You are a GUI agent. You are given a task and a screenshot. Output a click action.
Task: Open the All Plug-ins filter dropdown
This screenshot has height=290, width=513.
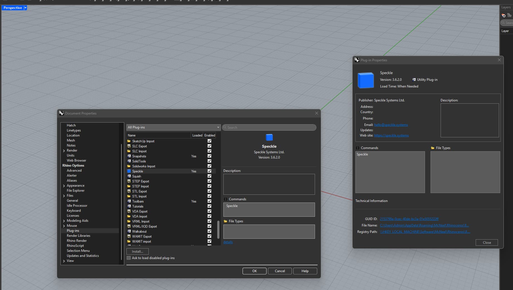(x=174, y=127)
